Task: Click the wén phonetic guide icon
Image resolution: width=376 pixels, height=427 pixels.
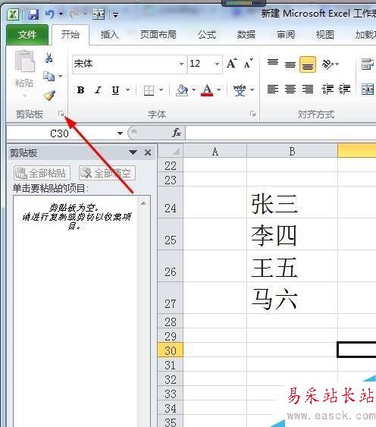Action: point(240,89)
